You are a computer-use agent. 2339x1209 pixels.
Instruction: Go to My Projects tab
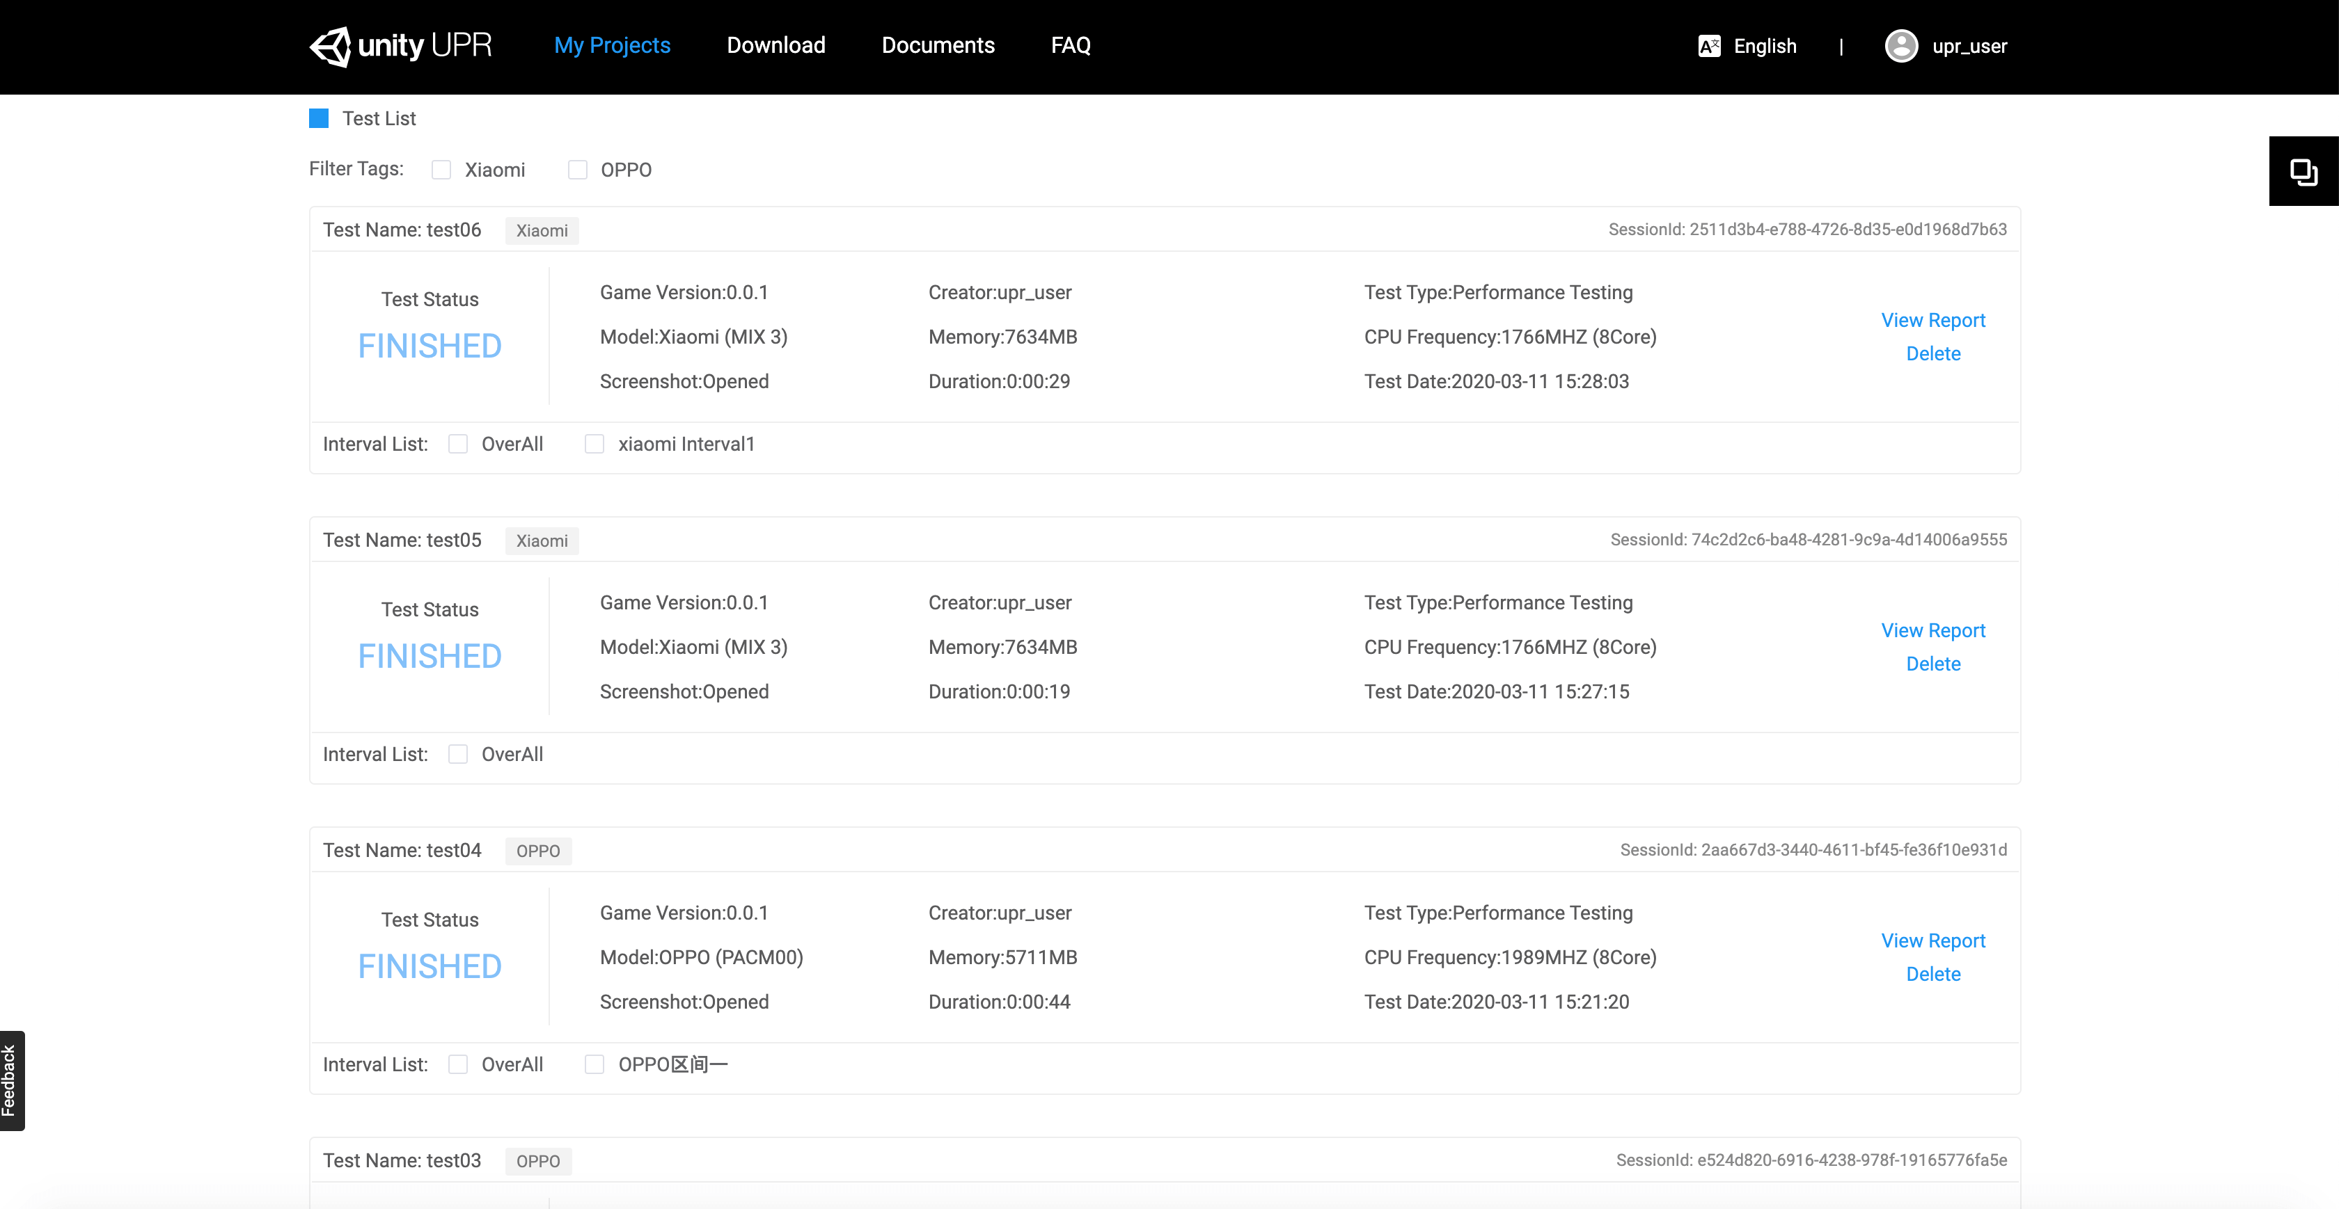pos(612,45)
